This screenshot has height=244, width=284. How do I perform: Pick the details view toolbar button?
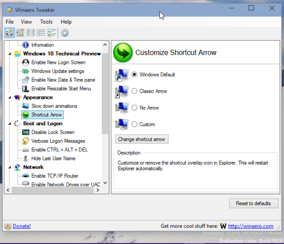(52, 33)
